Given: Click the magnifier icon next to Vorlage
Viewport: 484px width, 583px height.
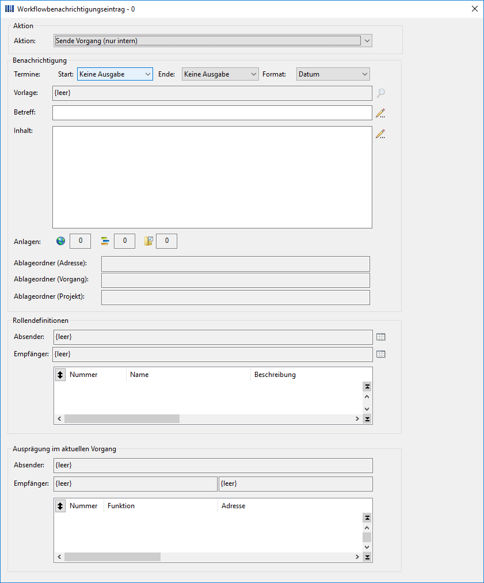Looking at the screenshot, I should click(x=380, y=93).
